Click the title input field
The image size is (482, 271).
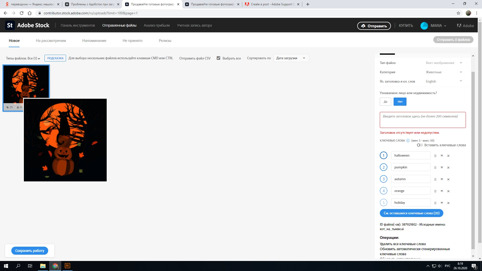(x=423, y=120)
